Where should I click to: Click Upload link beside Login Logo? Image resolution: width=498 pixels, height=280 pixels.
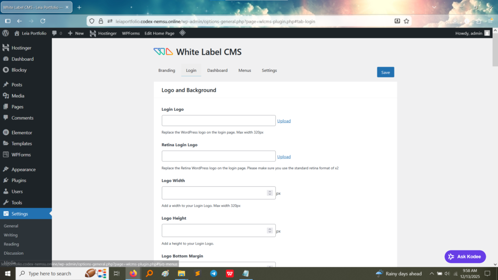coord(284,121)
